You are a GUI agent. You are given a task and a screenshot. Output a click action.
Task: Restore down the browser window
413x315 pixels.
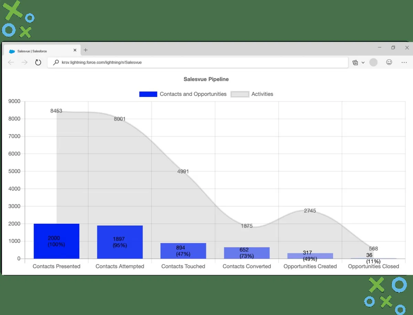[x=393, y=48]
